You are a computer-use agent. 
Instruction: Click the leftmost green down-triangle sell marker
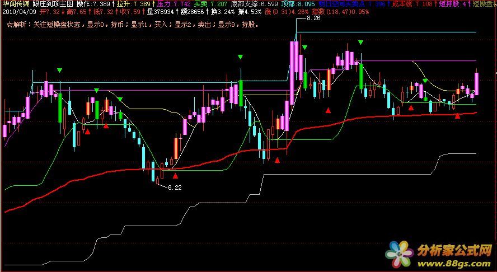pyautogui.click(x=59, y=70)
